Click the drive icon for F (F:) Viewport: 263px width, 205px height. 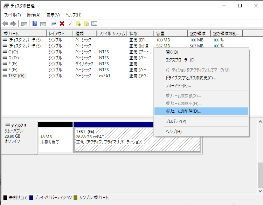coord(5,70)
